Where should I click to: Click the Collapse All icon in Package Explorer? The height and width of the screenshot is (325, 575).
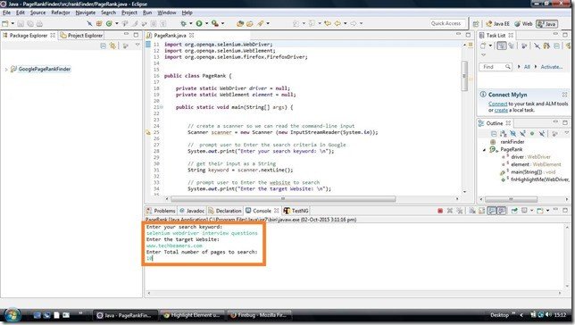point(103,46)
